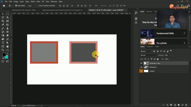Open the Layers panel flyout menu
This screenshot has height=107, width=191.
[x=189, y=47]
